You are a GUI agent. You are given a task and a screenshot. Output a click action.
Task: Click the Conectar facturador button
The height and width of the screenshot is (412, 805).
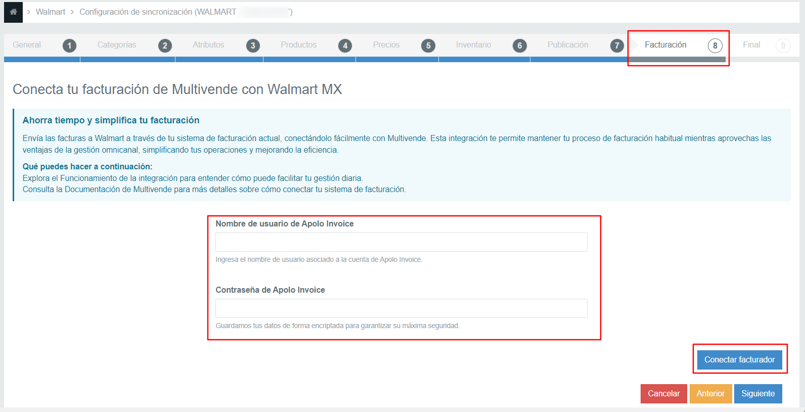tap(739, 359)
